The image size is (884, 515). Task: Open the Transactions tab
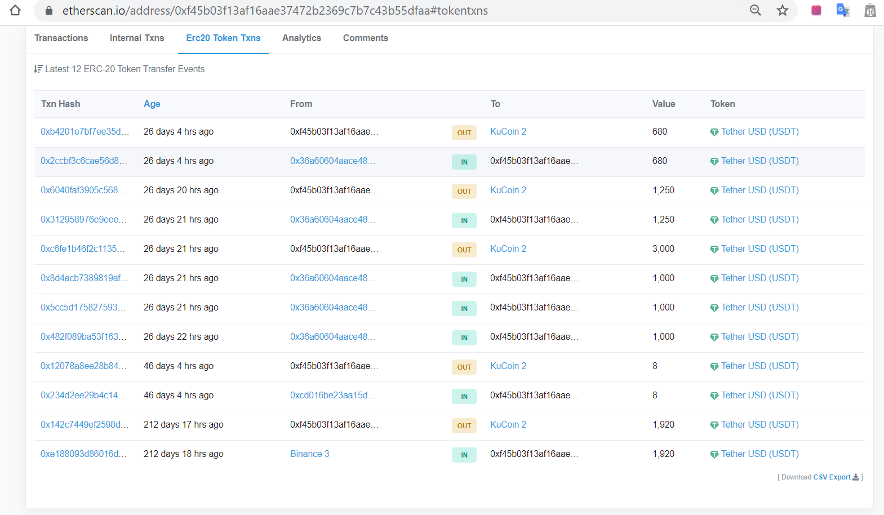[61, 38]
